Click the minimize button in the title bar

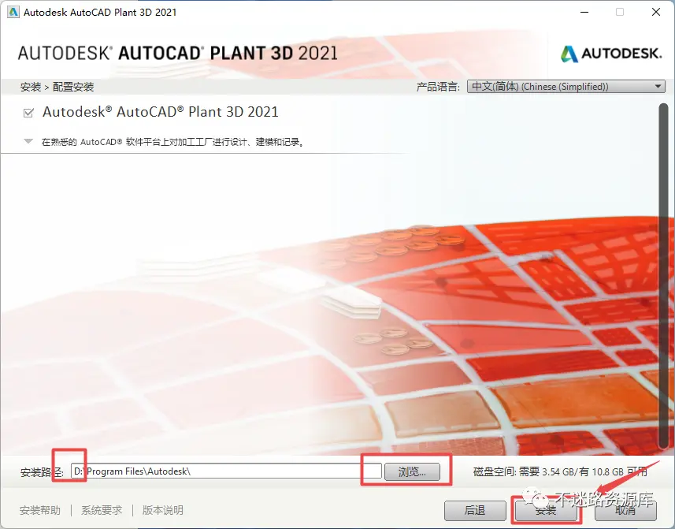[x=584, y=12]
